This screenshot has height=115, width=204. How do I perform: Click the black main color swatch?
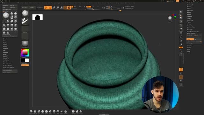[x=23, y=60]
